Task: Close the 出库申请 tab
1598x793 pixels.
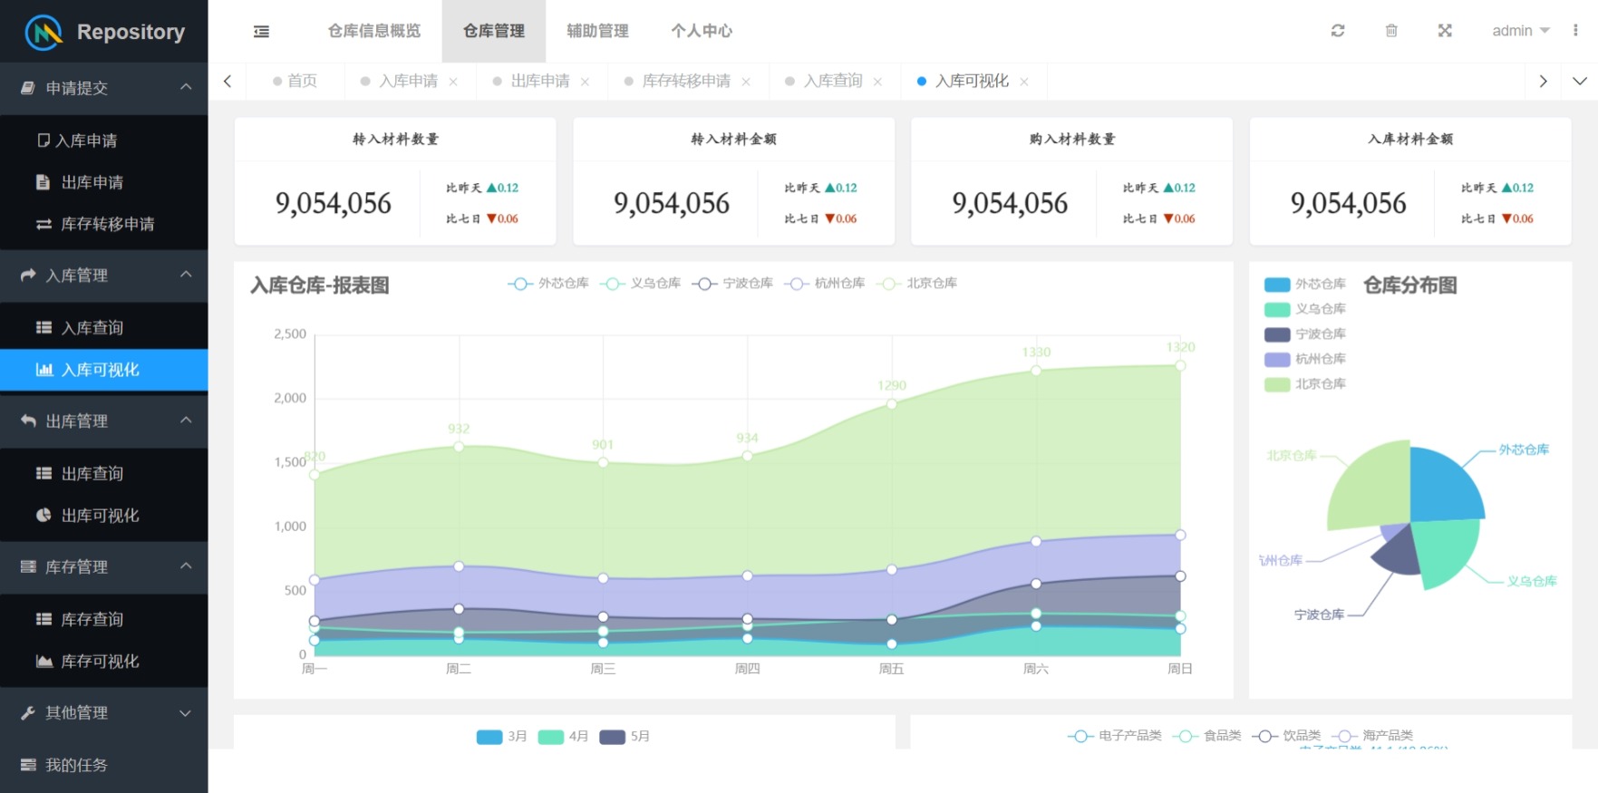Action: click(x=586, y=82)
